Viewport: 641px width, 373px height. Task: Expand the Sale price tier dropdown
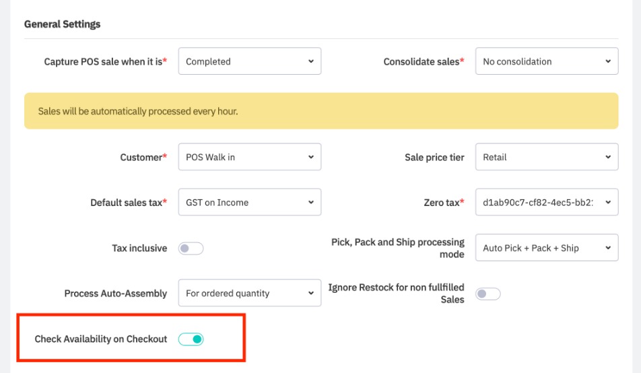coord(546,157)
